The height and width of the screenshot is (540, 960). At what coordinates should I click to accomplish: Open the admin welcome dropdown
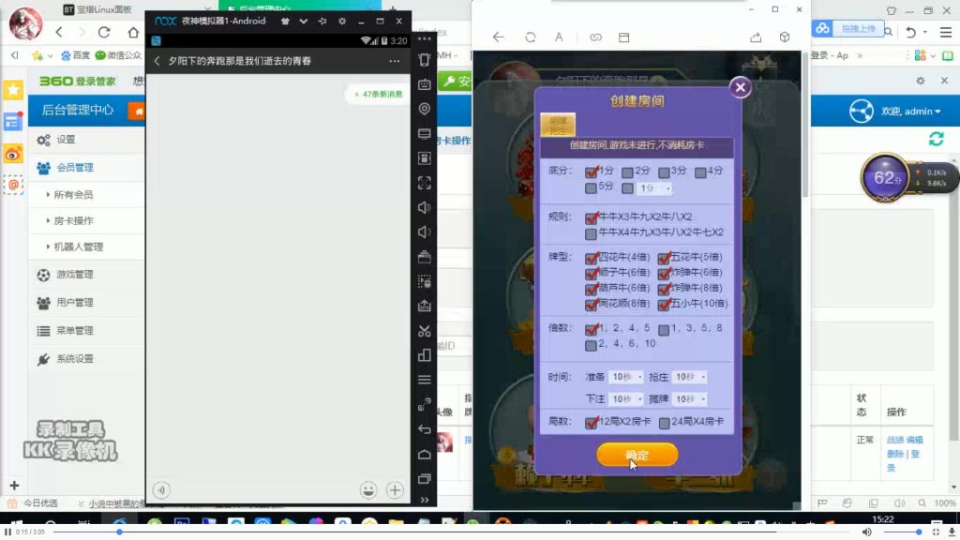(x=910, y=112)
